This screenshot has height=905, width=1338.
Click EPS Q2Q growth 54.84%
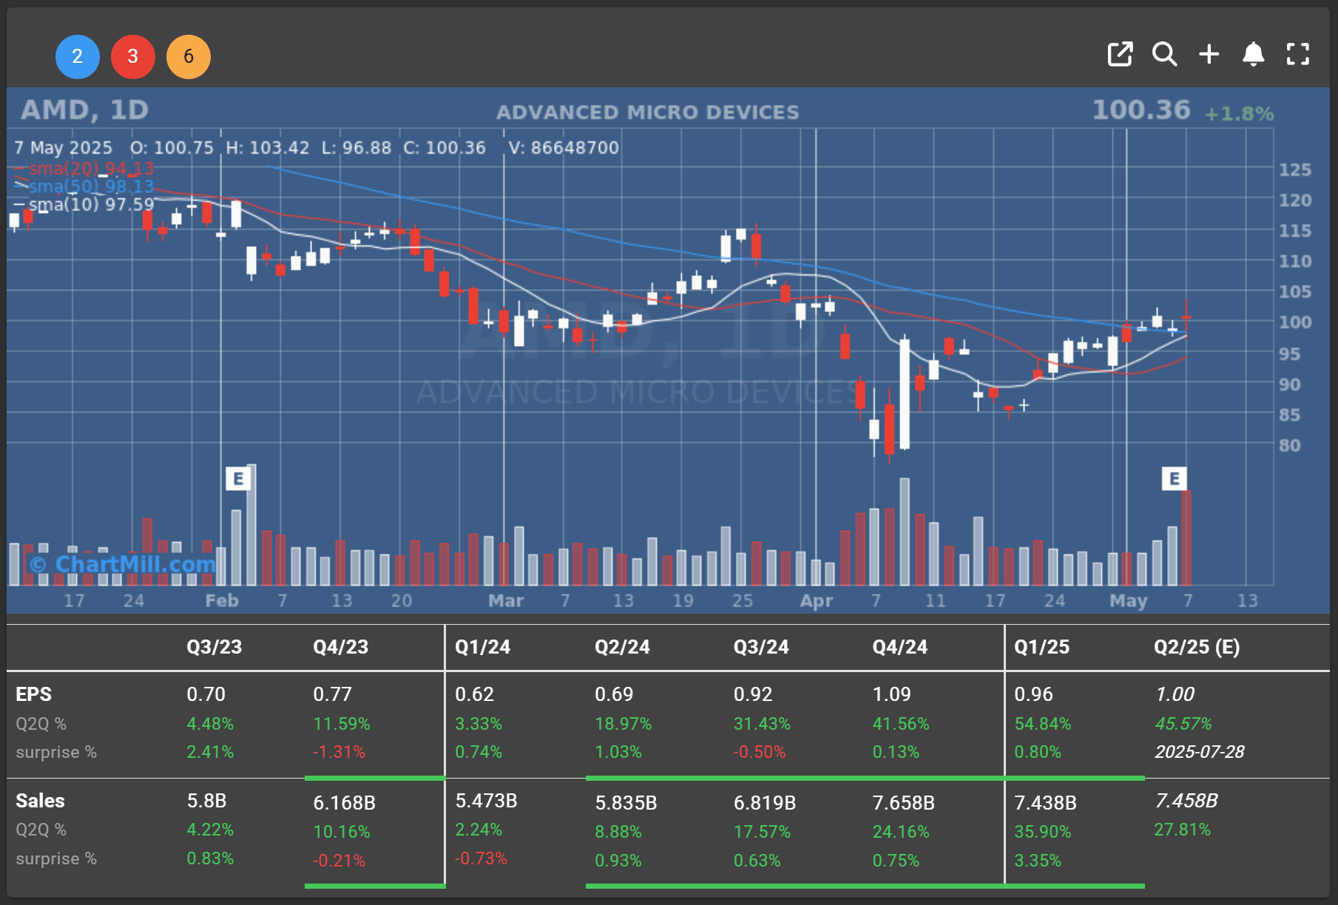coord(1043,724)
